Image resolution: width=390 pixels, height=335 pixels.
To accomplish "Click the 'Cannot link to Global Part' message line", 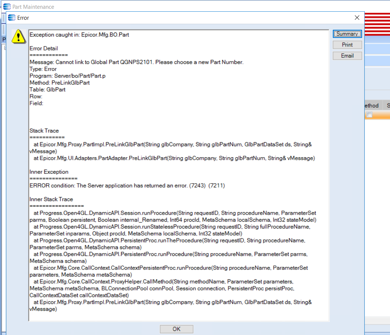I will pos(136,62).
